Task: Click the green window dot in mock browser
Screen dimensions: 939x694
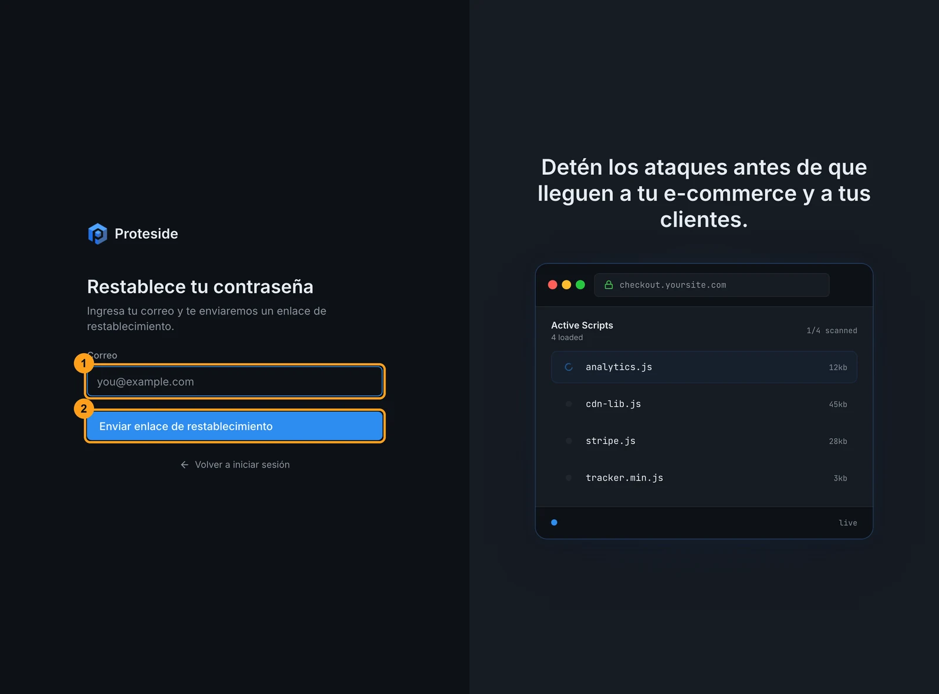Action: point(580,285)
